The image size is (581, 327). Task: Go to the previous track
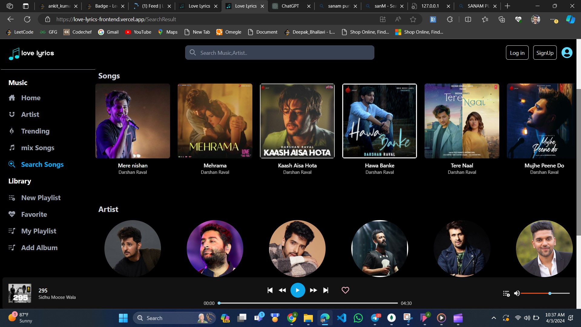(x=270, y=290)
